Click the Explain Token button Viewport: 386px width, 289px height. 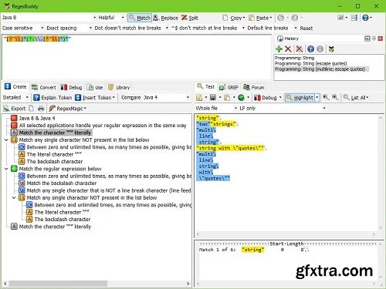coord(52,98)
